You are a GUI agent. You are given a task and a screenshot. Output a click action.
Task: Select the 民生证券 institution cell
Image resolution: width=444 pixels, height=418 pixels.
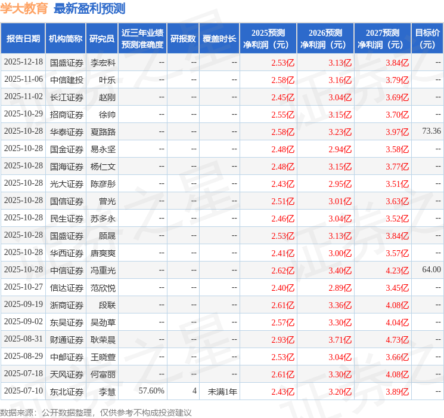click(67, 219)
